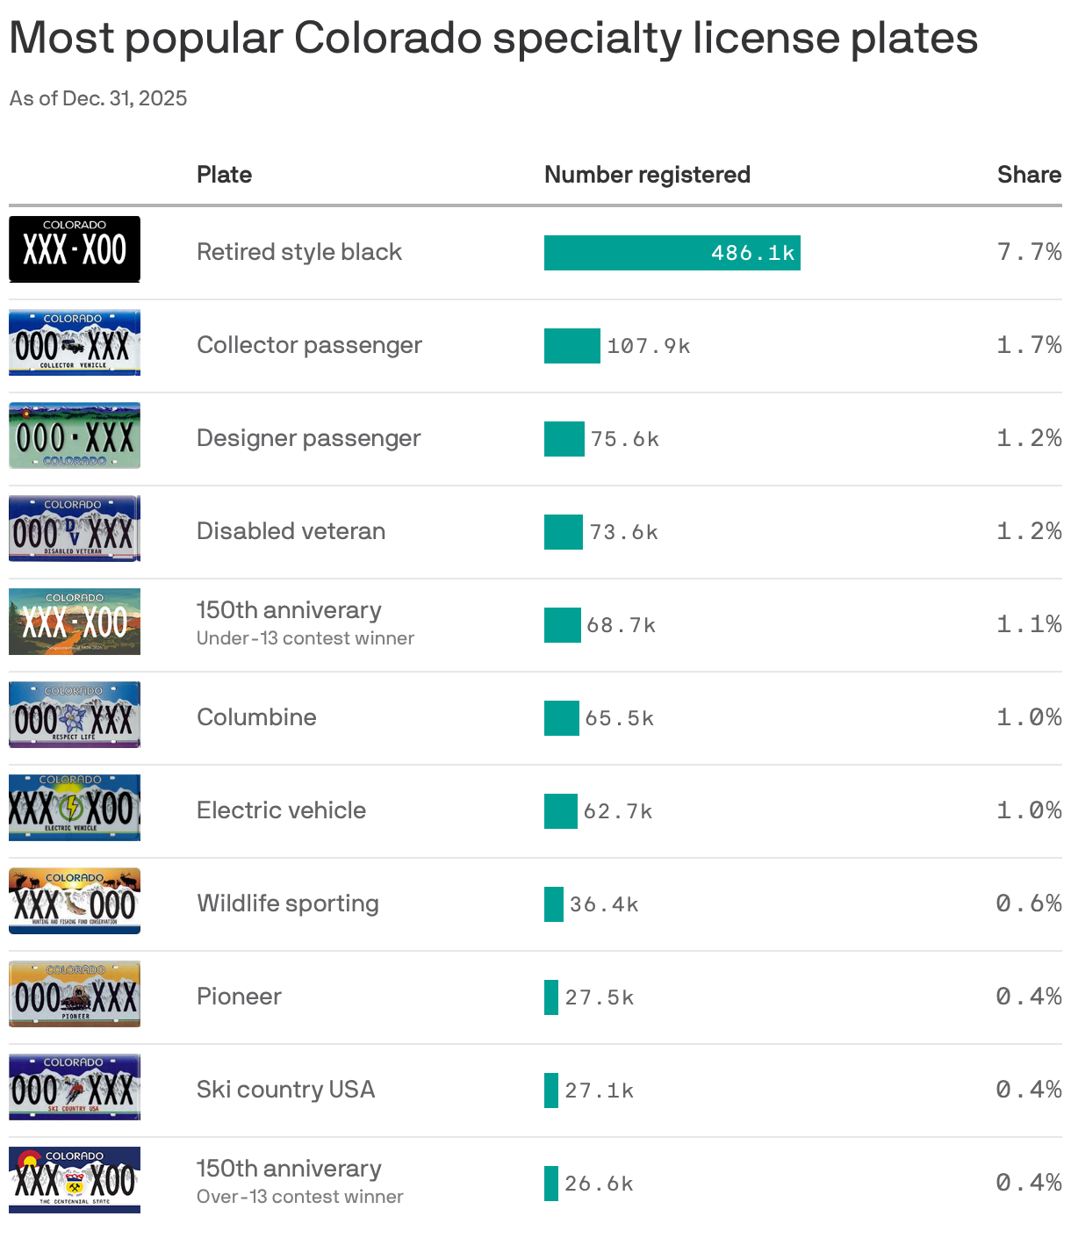Select the Ski country USA plate image
The width and height of the screenshot is (1071, 1238).
[x=75, y=1087]
